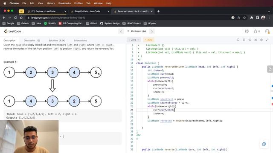273x153 pixels.
Task: Open the Gatech bookmarks folder
Action: pos(23,23)
